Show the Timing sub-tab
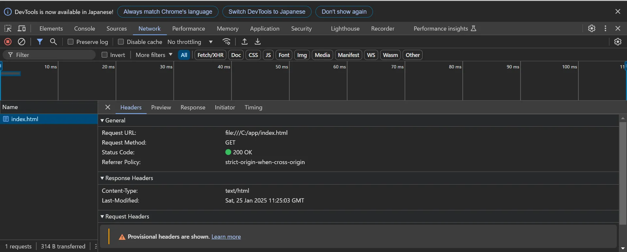627x252 pixels. 253,107
